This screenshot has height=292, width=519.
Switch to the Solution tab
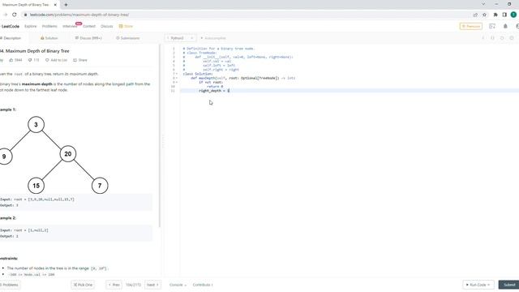click(x=49, y=38)
